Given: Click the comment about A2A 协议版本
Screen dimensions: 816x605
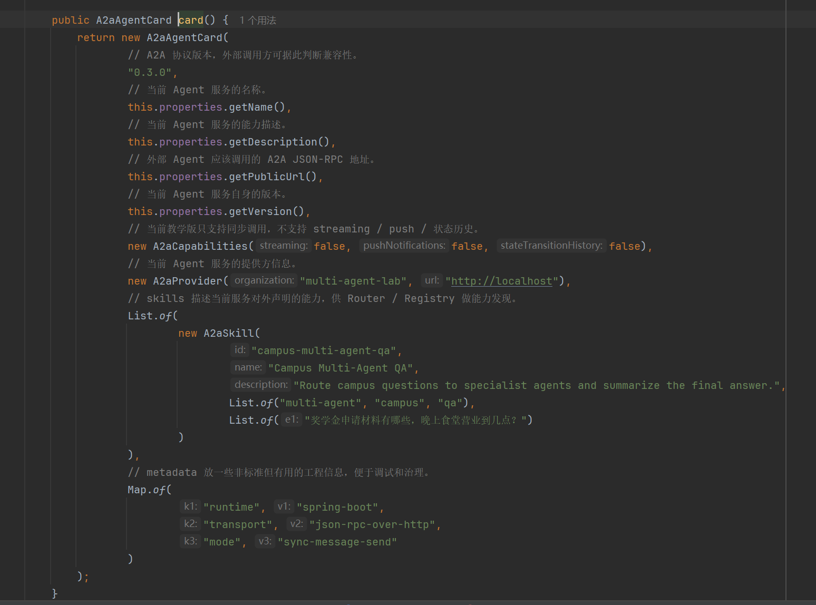Looking at the screenshot, I should click(243, 55).
